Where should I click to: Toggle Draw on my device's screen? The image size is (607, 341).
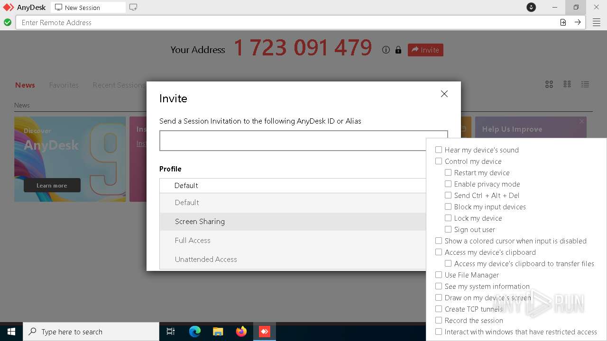click(x=439, y=297)
